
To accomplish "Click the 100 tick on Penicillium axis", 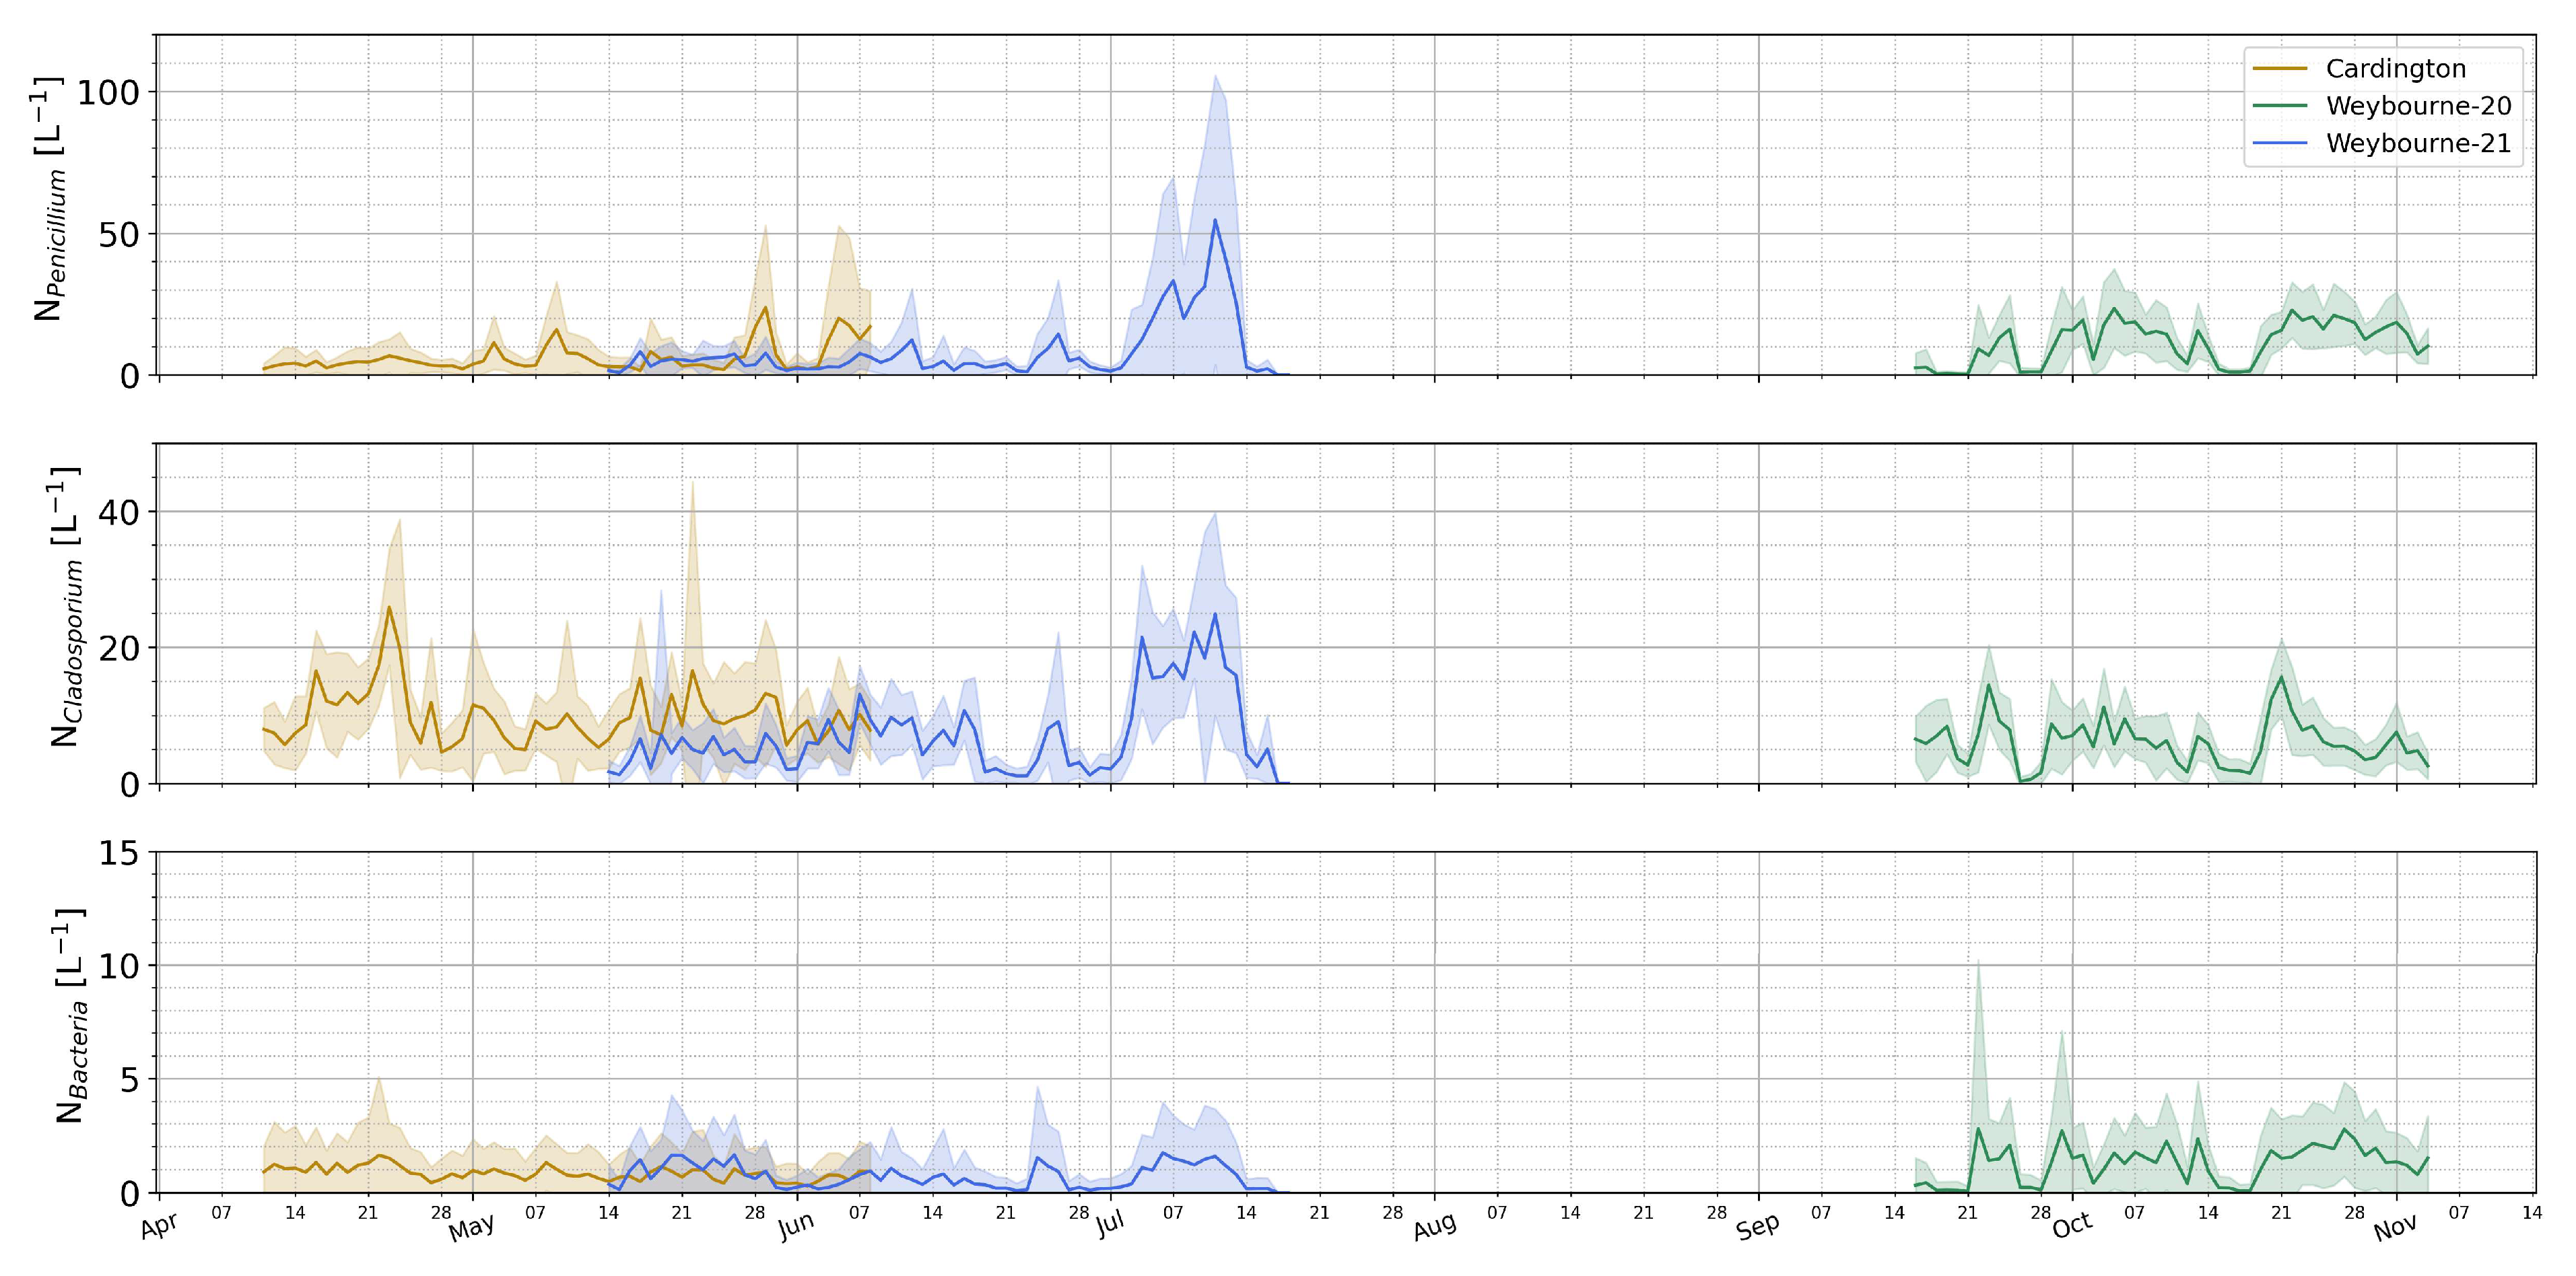I will [x=109, y=93].
